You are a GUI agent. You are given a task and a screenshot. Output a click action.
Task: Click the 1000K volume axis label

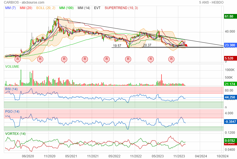230,70
